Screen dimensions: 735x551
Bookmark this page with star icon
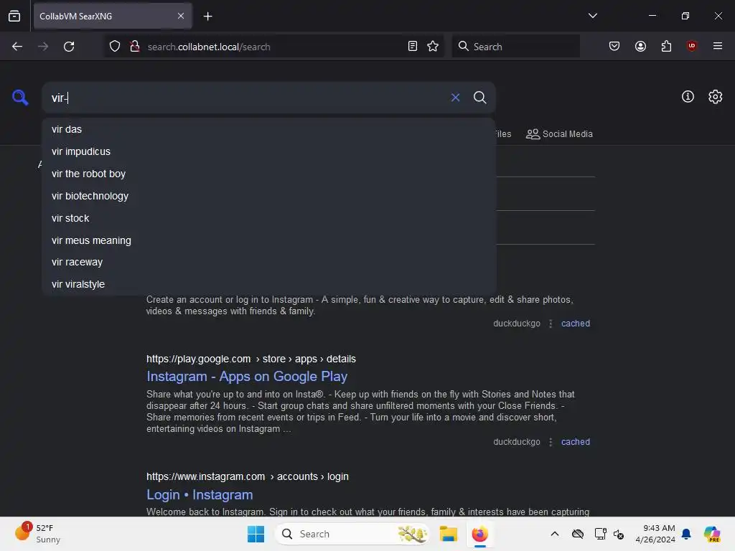pos(433,47)
